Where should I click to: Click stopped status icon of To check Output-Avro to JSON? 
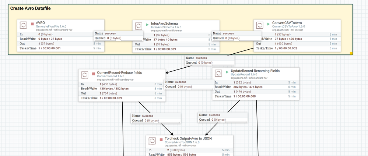click(x=161, y=139)
